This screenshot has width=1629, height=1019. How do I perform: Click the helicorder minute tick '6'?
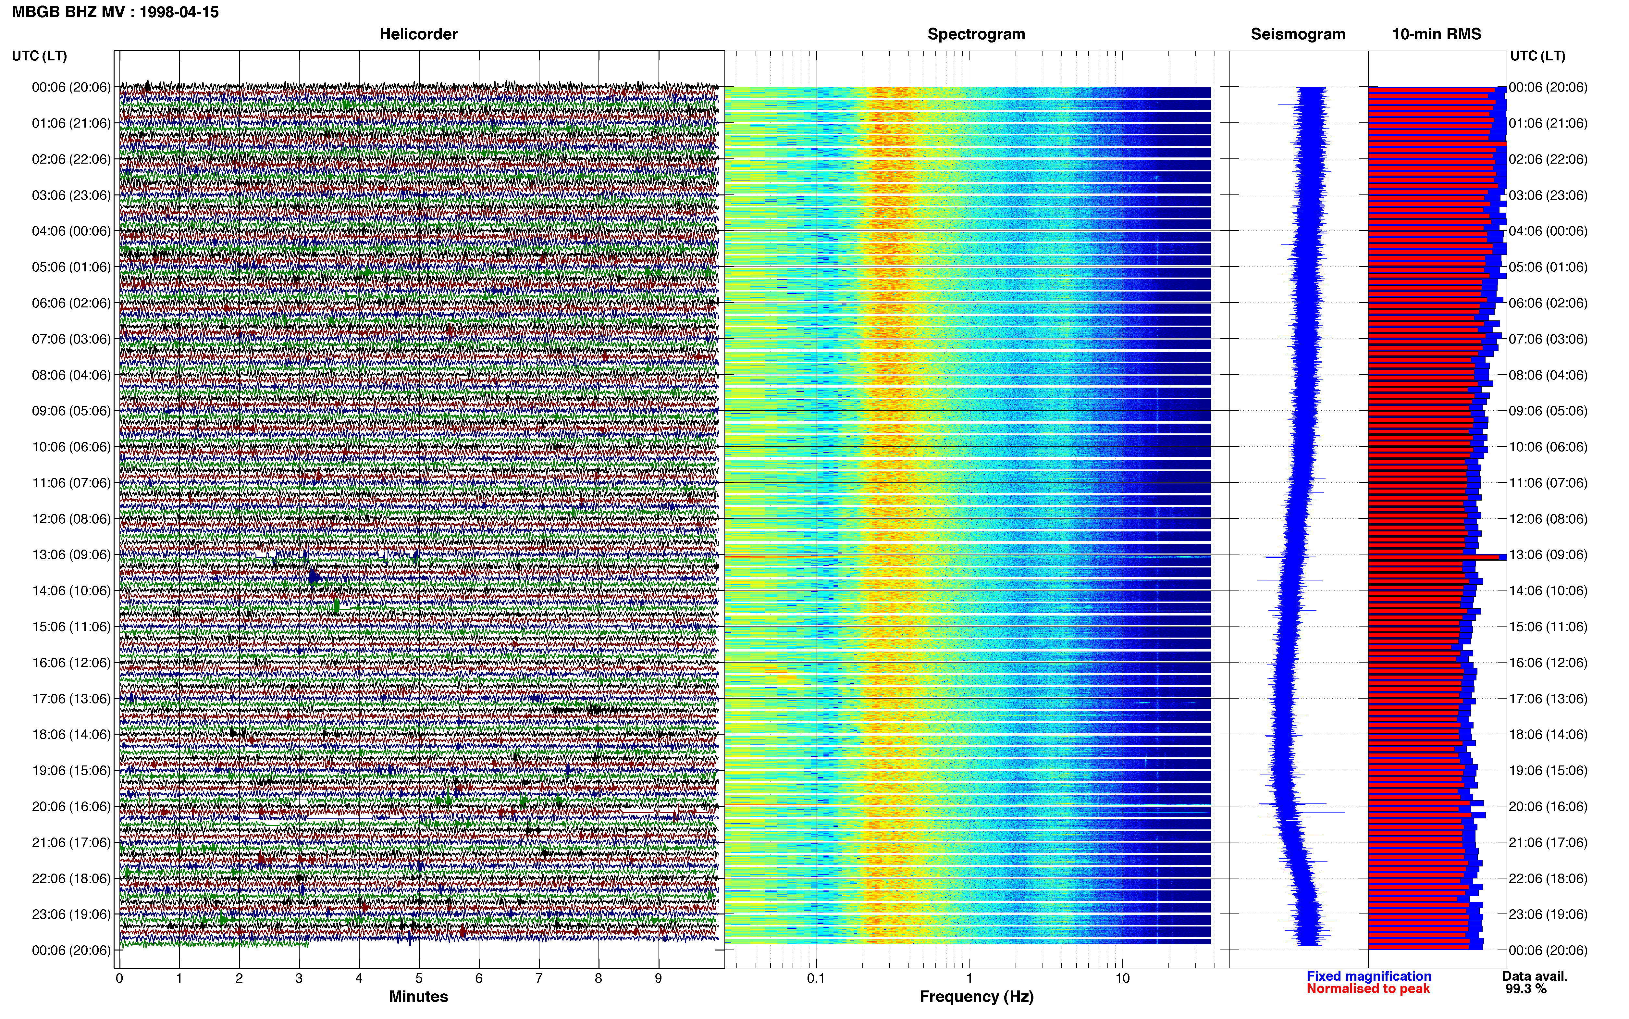[479, 978]
